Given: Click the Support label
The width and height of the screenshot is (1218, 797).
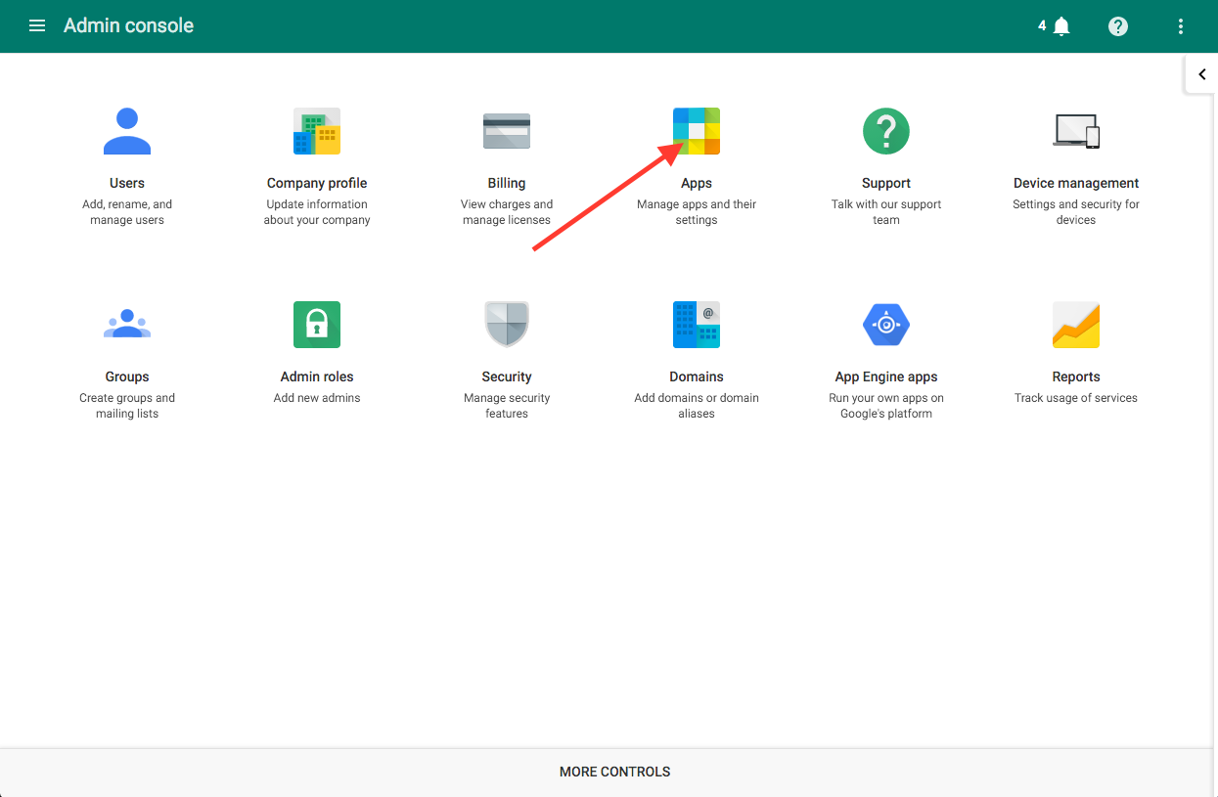Looking at the screenshot, I should [886, 183].
